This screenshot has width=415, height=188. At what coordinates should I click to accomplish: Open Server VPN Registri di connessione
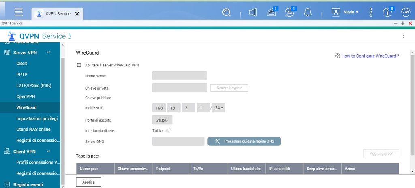(38, 140)
